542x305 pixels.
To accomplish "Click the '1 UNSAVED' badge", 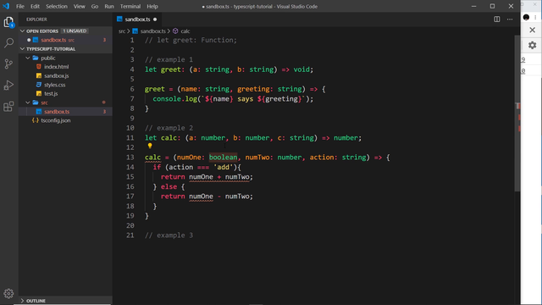I will [75, 31].
